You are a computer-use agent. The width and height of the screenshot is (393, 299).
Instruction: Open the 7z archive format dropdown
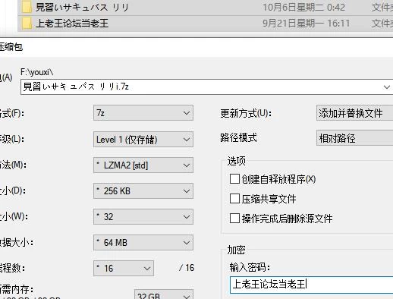[x=143, y=113]
